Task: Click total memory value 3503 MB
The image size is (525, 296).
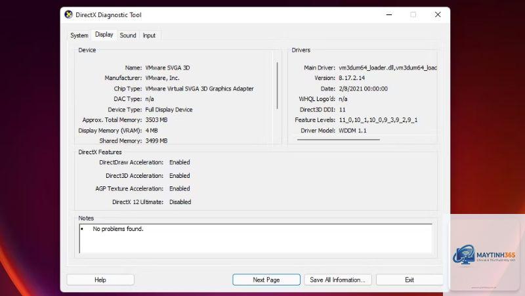Action: [x=156, y=120]
